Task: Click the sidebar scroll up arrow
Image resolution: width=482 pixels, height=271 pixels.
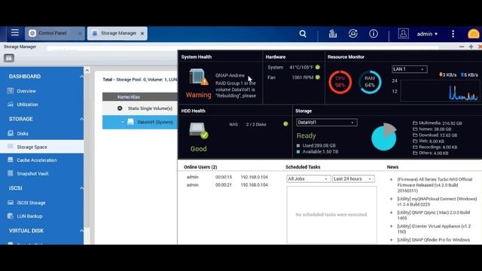Action: (87, 70)
